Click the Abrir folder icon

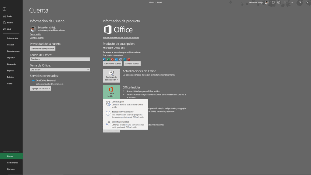pyautogui.click(x=5, y=29)
